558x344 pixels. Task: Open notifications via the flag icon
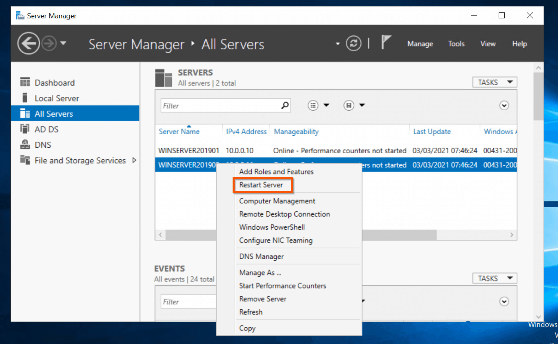pos(386,42)
